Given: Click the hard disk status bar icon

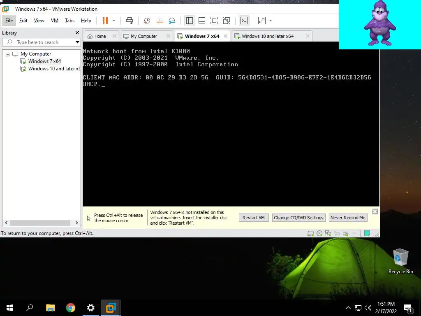Looking at the screenshot, I should click(x=311, y=233).
